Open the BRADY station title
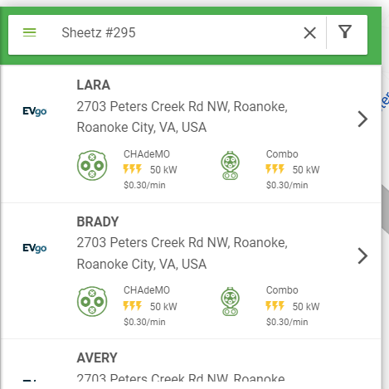The height and width of the screenshot is (389, 389). [98, 221]
